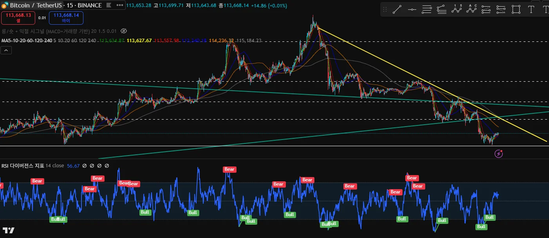Image resolution: width=549 pixels, height=238 pixels.
Task: Click the blue buy price button
Action: (x=66, y=17)
